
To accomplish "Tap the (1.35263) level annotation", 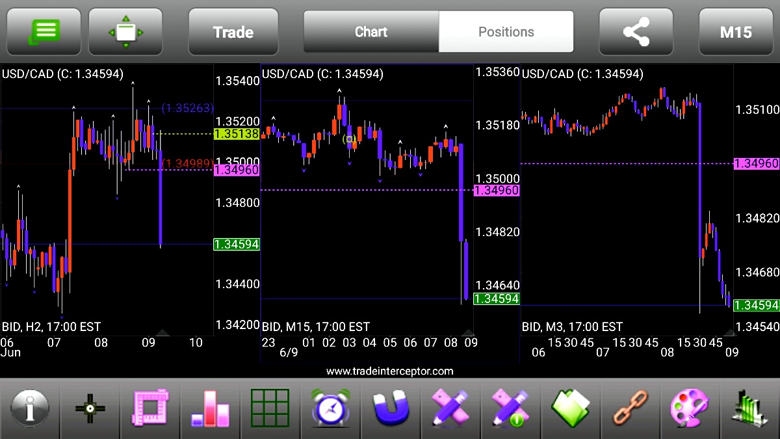I will (x=187, y=108).
